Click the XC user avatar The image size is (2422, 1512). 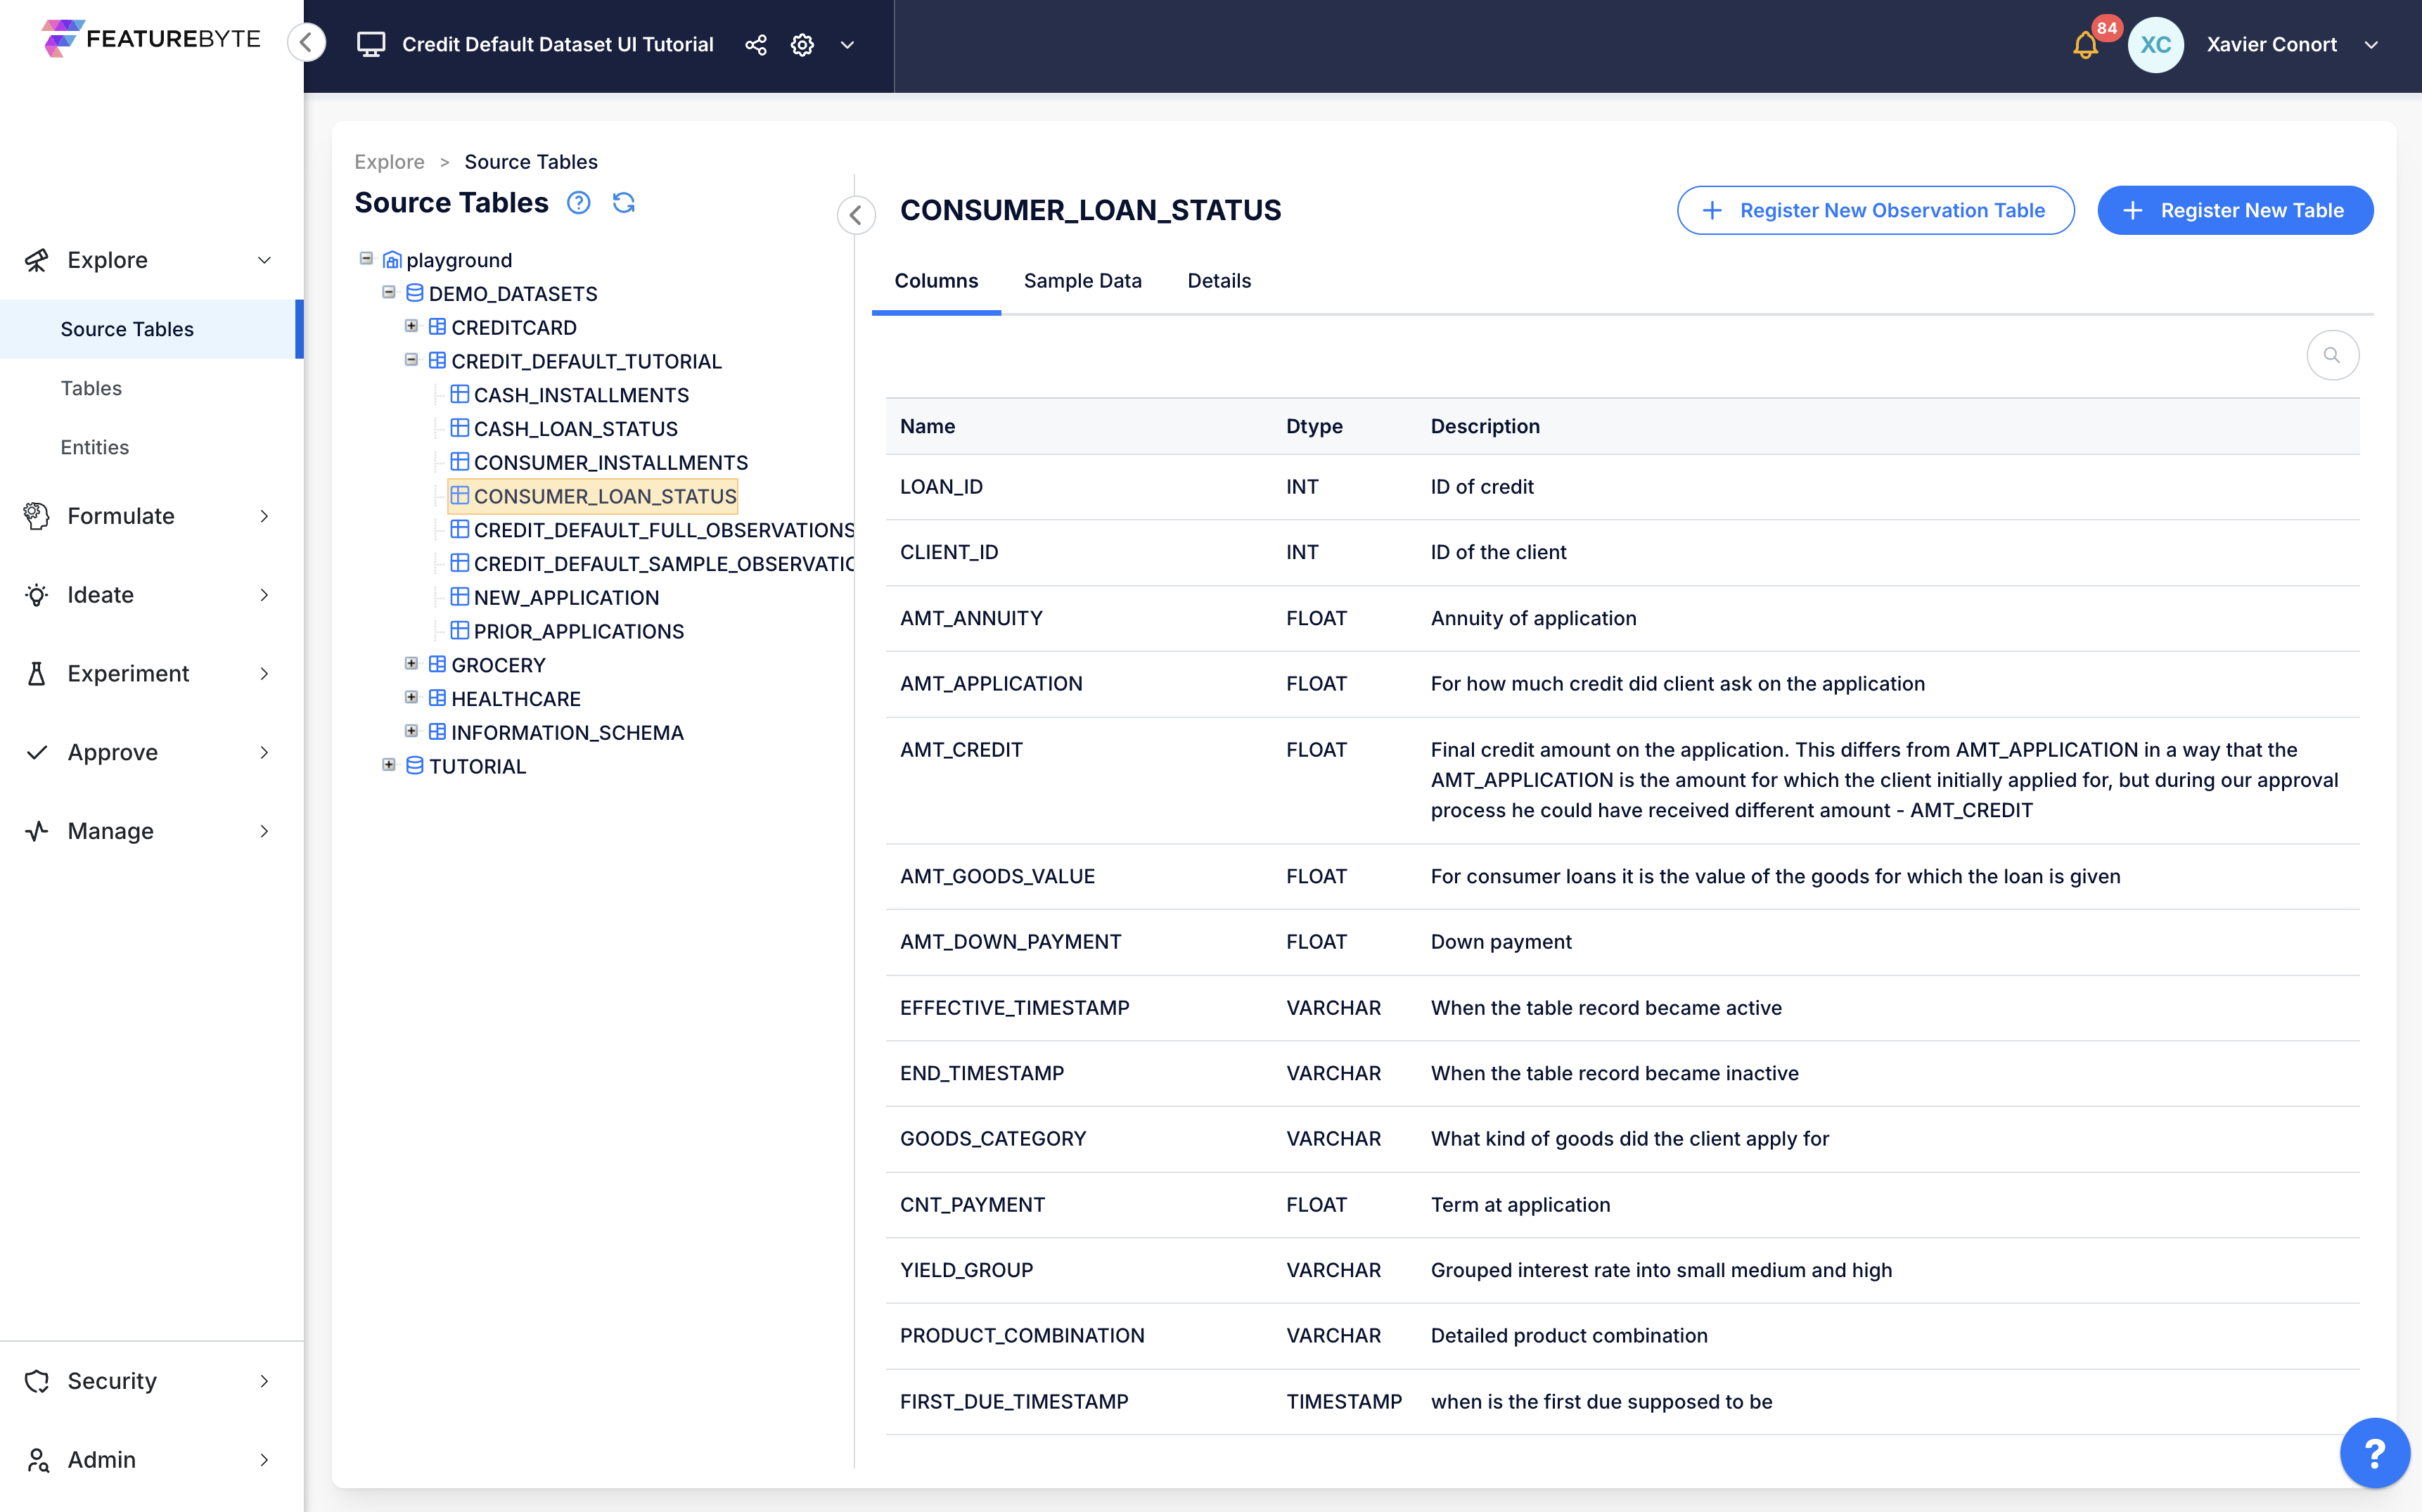tap(2155, 45)
